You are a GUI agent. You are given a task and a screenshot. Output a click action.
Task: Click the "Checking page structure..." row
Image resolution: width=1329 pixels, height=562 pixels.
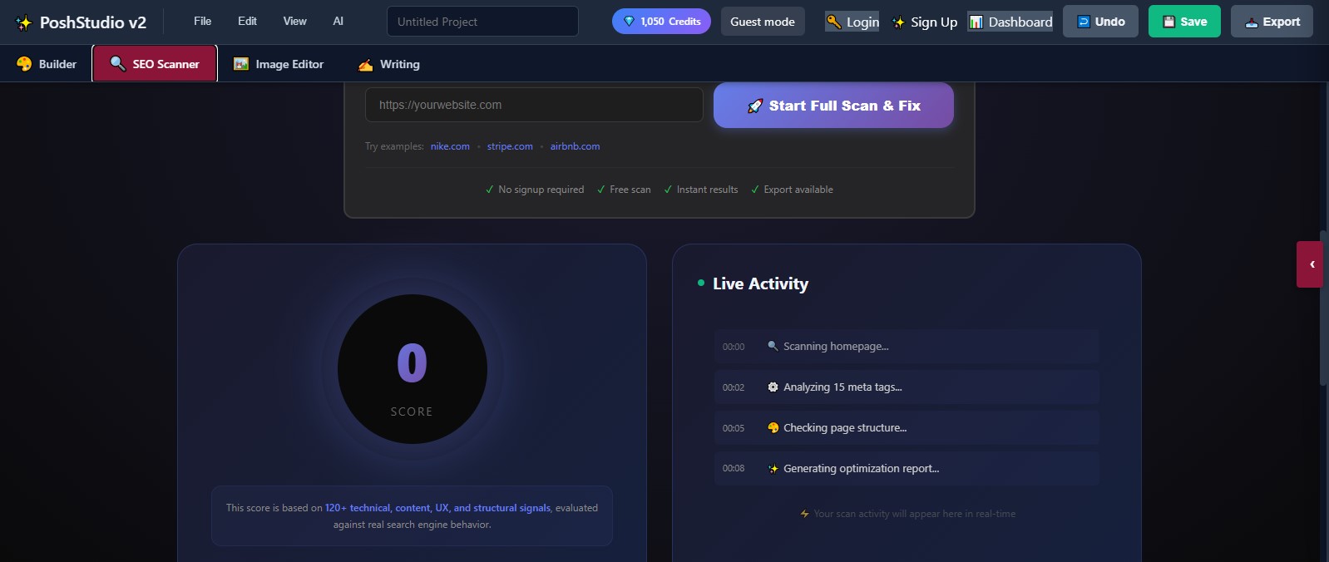point(907,428)
